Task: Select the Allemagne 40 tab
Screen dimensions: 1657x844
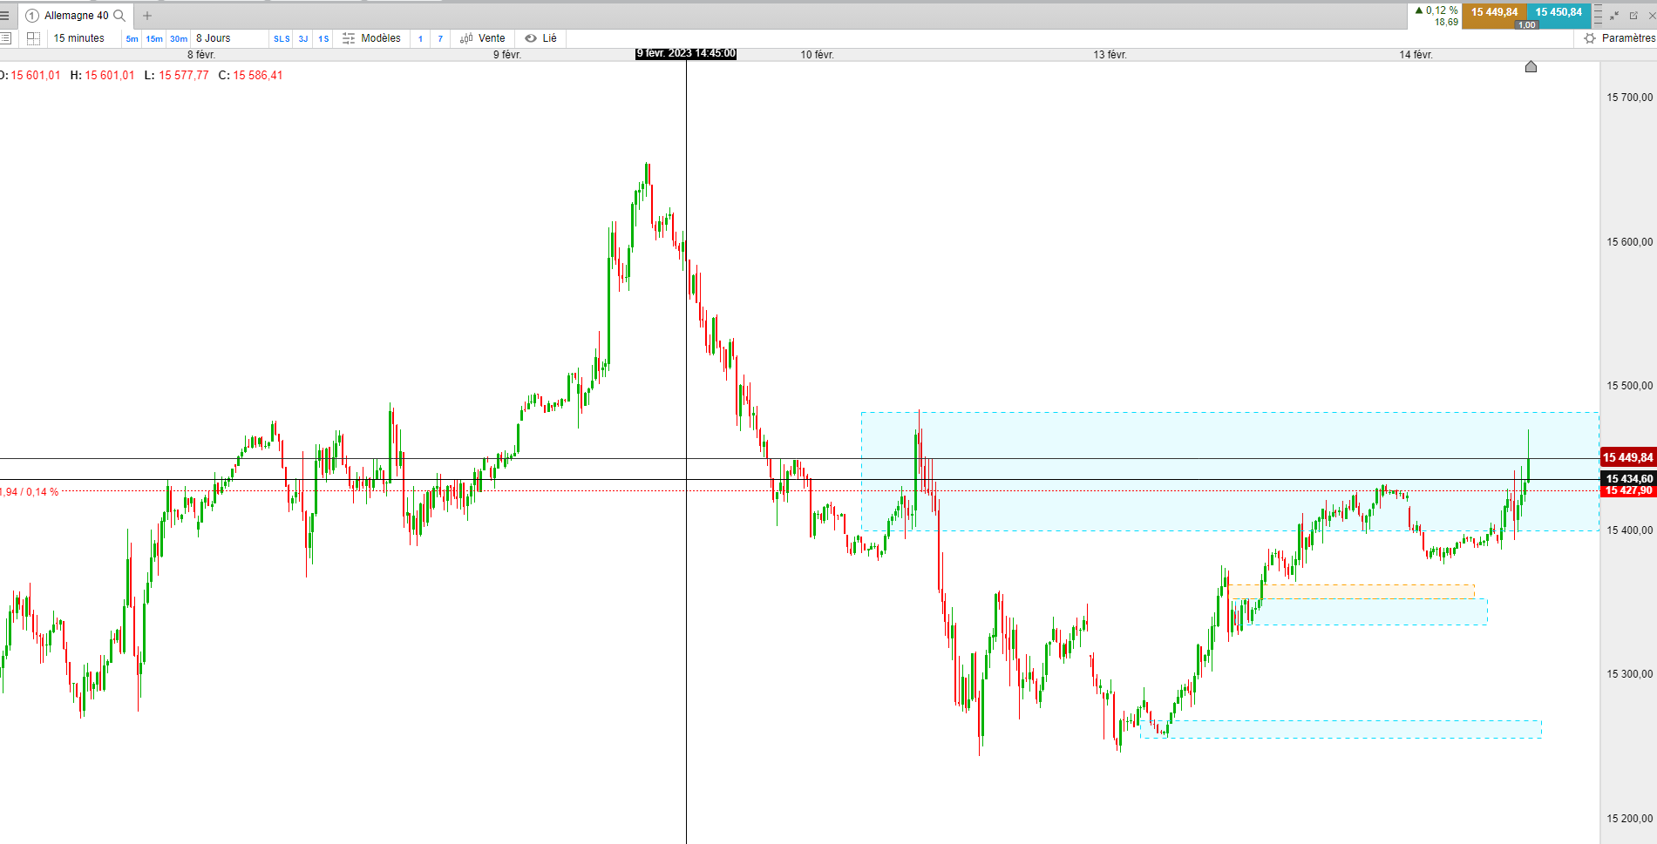Action: coord(77,16)
